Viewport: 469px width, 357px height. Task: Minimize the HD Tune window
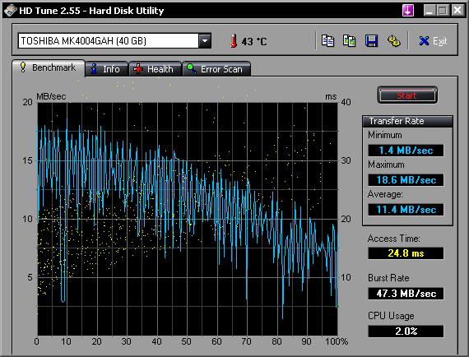coord(430,11)
